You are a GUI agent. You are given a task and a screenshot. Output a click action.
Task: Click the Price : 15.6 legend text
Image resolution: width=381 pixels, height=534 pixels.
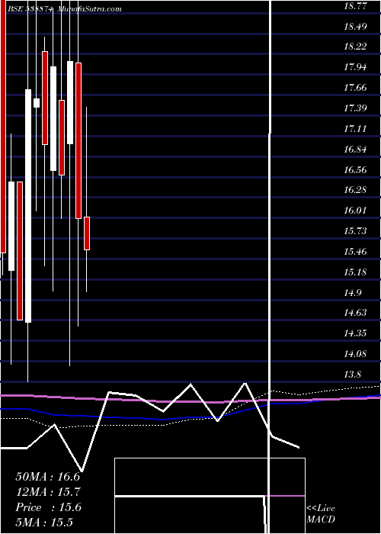point(48,507)
